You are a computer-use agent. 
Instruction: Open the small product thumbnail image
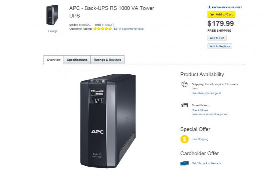[x=52, y=15]
